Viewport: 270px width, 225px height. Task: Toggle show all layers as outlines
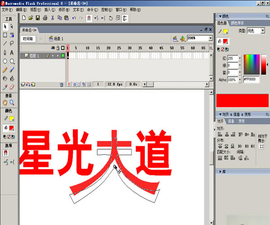[x=63, y=48]
